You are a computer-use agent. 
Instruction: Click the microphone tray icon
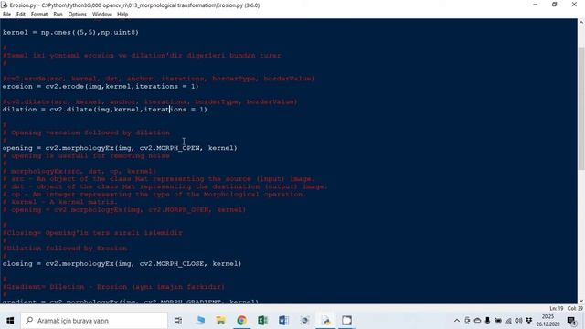tap(487, 321)
